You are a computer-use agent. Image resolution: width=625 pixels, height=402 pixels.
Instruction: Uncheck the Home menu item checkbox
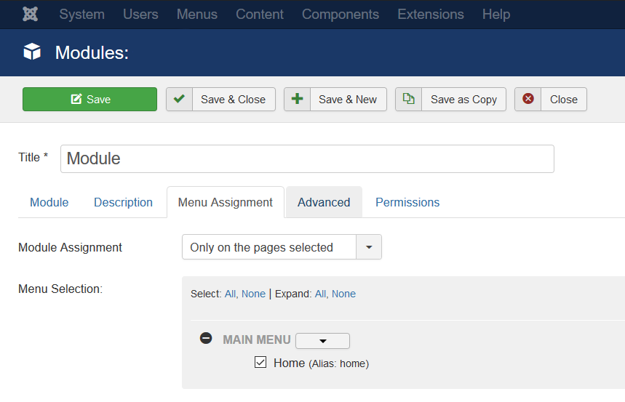coord(260,363)
